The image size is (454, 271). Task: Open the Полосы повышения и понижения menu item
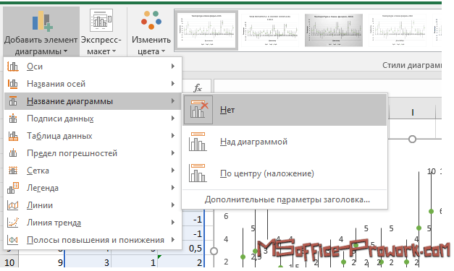(x=93, y=240)
